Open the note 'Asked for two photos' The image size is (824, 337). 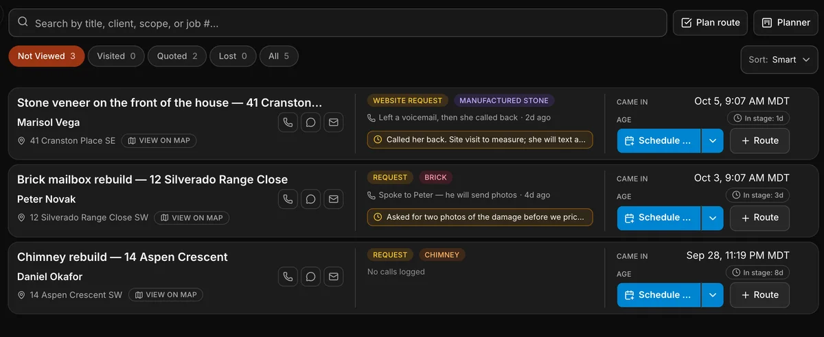click(480, 217)
